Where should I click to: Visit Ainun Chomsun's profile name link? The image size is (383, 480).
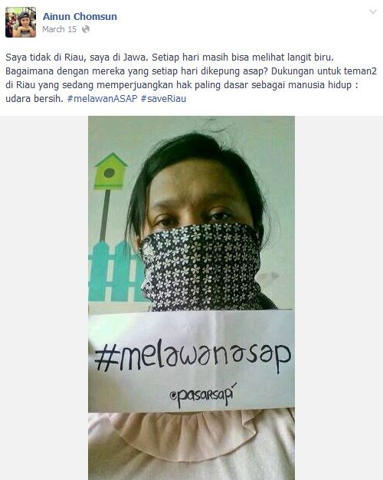click(80, 16)
